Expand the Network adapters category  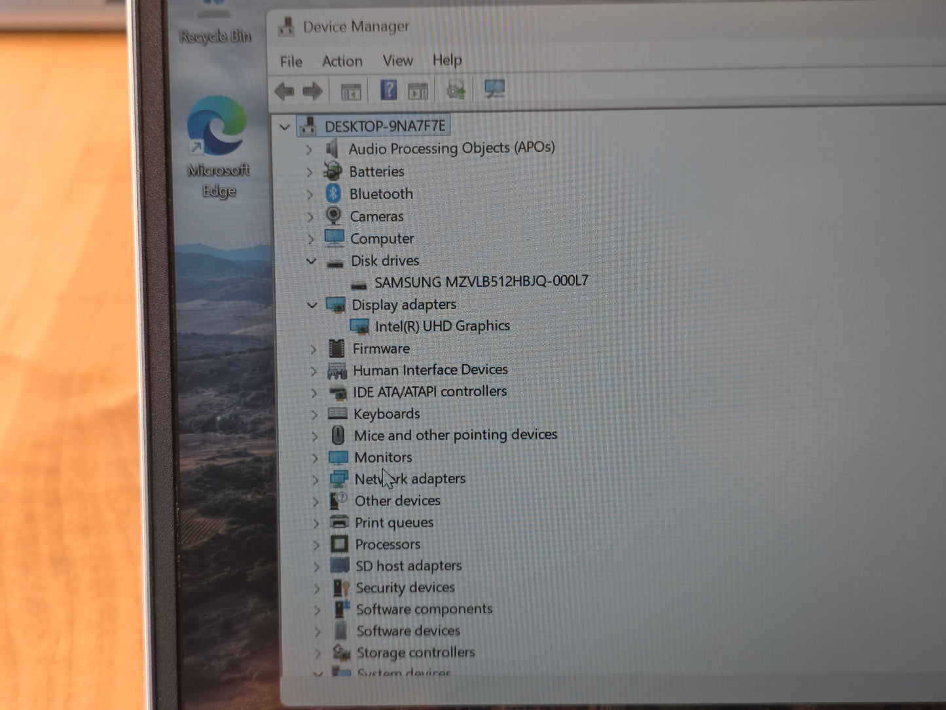[x=316, y=479]
